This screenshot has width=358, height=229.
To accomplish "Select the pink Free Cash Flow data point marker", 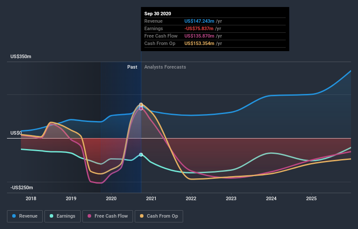I will (141, 108).
